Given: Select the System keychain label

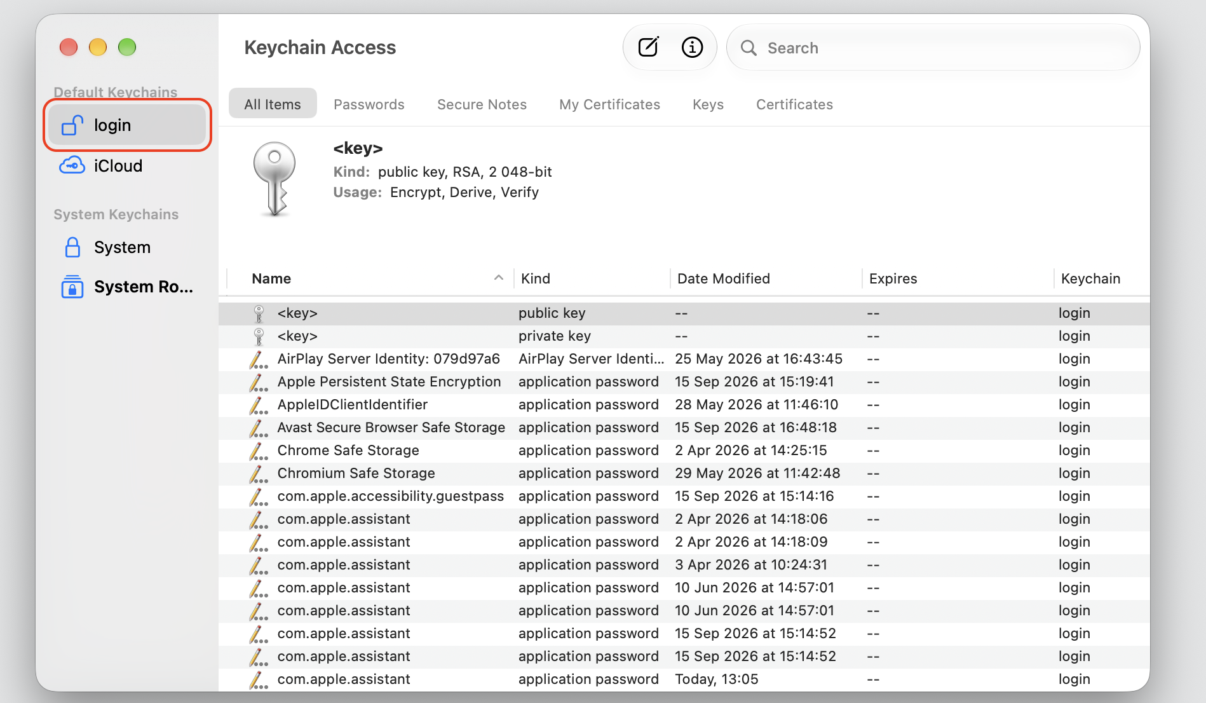Looking at the screenshot, I should pos(122,247).
